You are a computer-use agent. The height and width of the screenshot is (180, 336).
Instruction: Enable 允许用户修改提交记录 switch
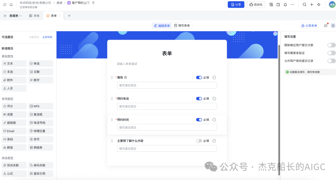(x=331, y=61)
